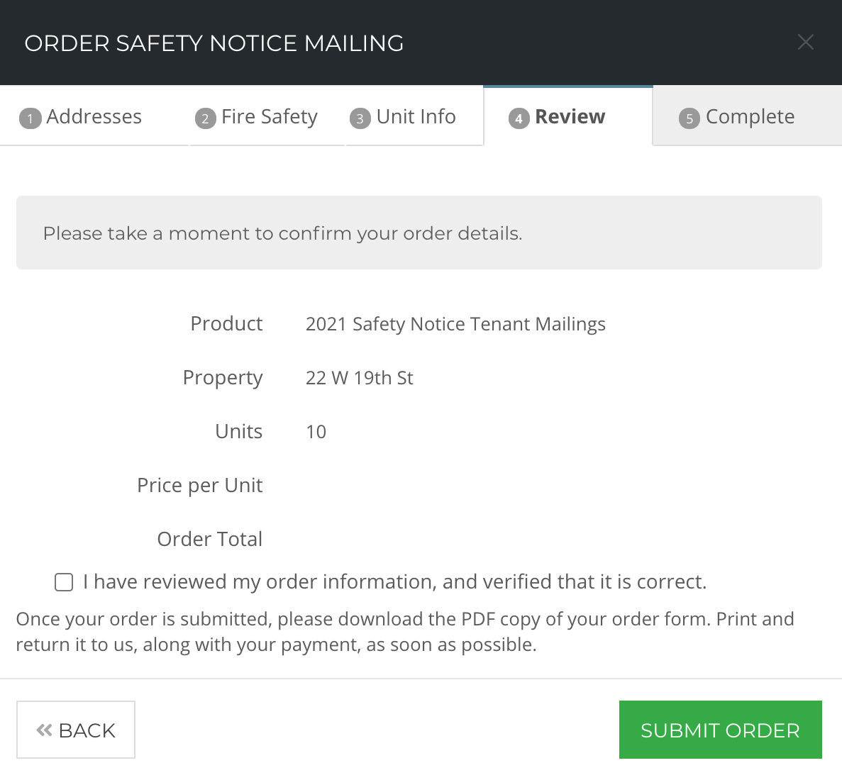The height and width of the screenshot is (780, 842).
Task: Go back using the Back button
Action: point(76,730)
